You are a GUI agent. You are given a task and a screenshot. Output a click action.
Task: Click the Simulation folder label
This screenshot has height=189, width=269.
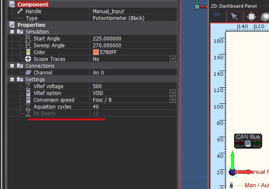[x=37, y=32]
